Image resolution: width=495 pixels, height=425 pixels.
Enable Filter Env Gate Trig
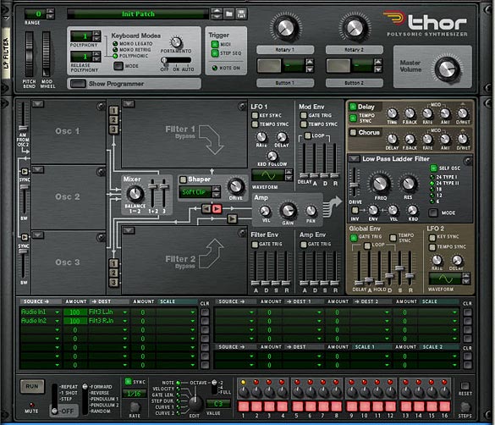click(255, 245)
